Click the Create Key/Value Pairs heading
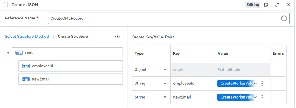This screenshot has width=296, height=108. point(153,37)
